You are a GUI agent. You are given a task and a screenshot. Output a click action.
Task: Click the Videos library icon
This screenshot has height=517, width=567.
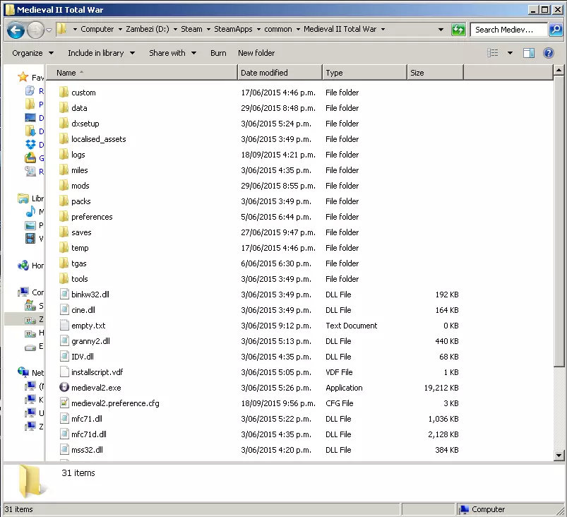(x=30, y=238)
